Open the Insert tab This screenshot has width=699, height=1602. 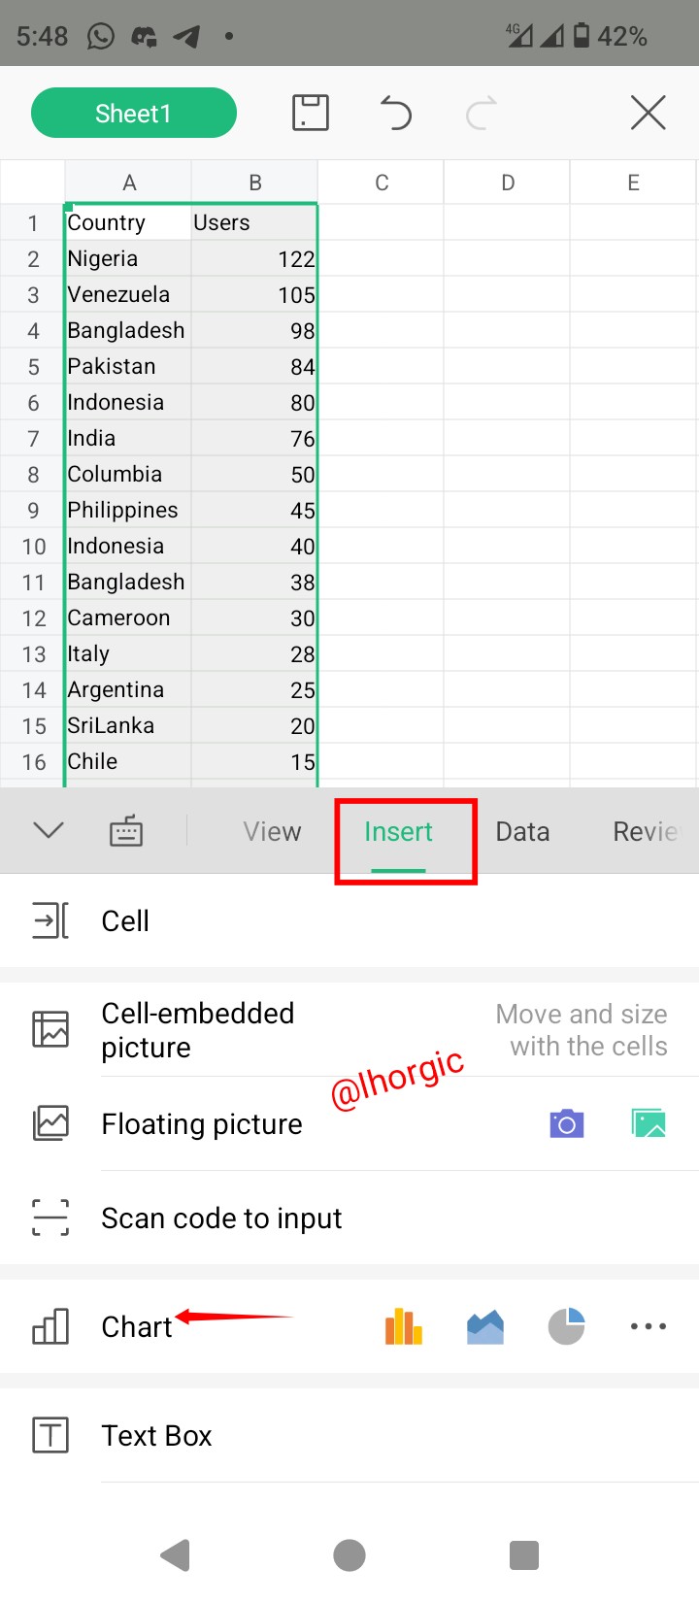pos(398,832)
